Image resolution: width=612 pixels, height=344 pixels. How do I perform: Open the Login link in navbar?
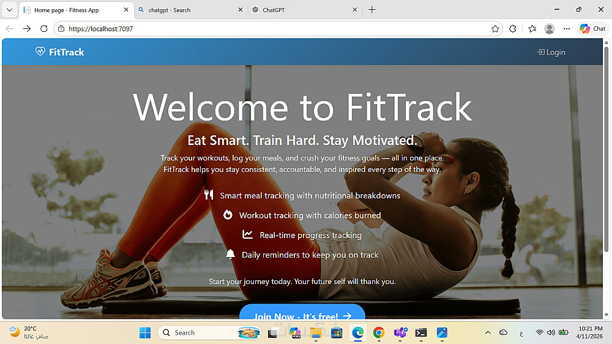coord(551,52)
